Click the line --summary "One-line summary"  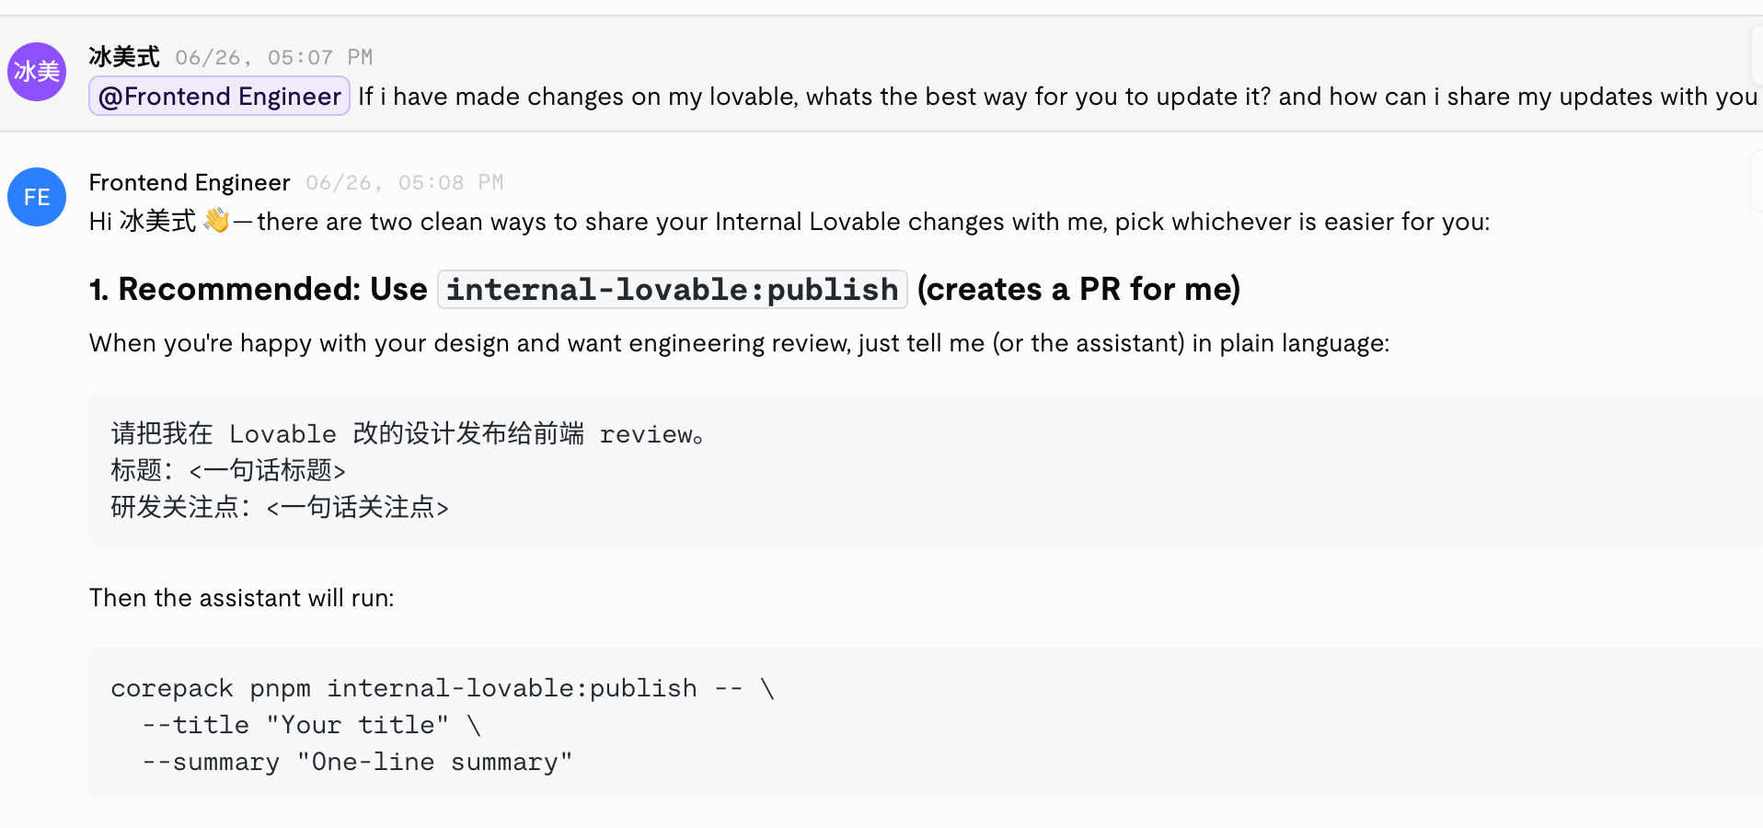(357, 762)
